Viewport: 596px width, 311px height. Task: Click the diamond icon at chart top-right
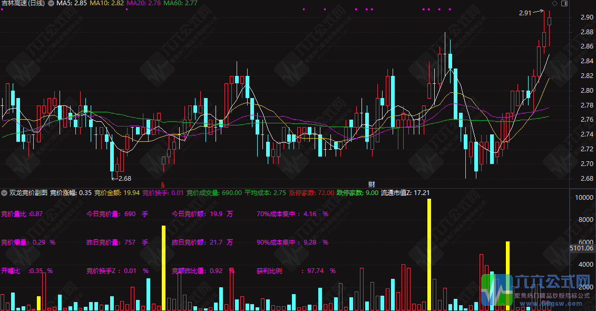[x=554, y=3]
